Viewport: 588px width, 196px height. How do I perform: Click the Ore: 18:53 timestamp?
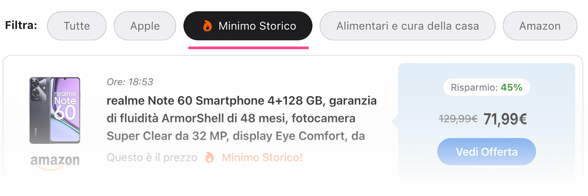coord(130,82)
